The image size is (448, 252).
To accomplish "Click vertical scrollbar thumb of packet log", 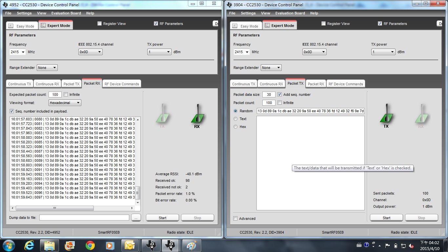I will (138, 193).
